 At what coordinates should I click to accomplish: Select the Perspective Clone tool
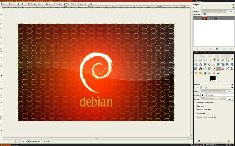[x=205, y=73]
